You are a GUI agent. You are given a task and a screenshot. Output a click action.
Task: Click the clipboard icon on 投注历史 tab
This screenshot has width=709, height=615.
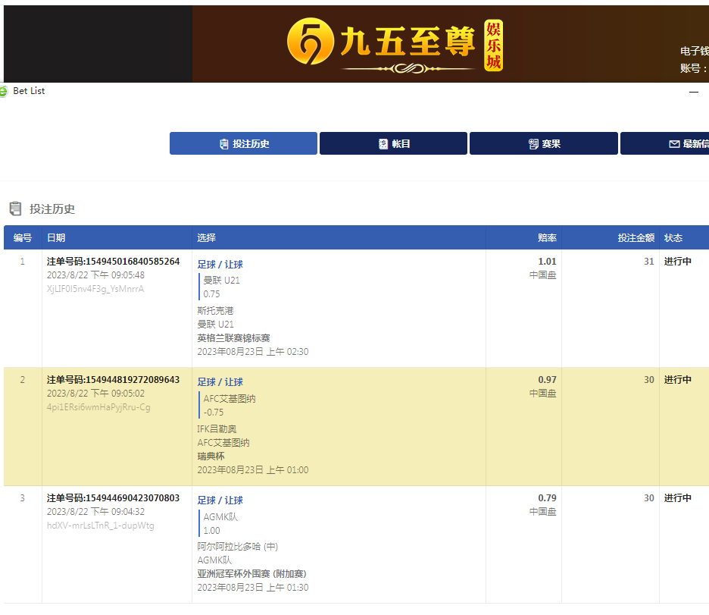tap(223, 144)
